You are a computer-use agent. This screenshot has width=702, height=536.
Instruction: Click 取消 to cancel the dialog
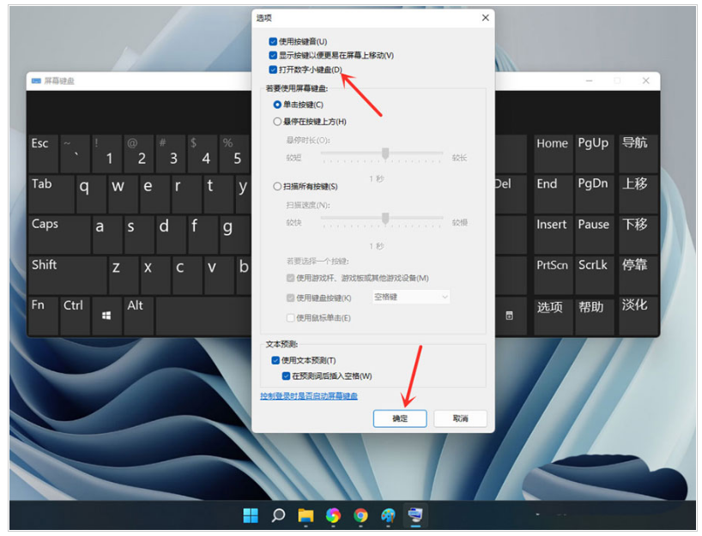460,419
